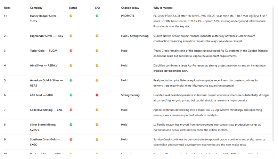The image size is (278, 159).
Task: Click the yellow S/O dot for Southern Cross Gold
Action: click(97, 139)
